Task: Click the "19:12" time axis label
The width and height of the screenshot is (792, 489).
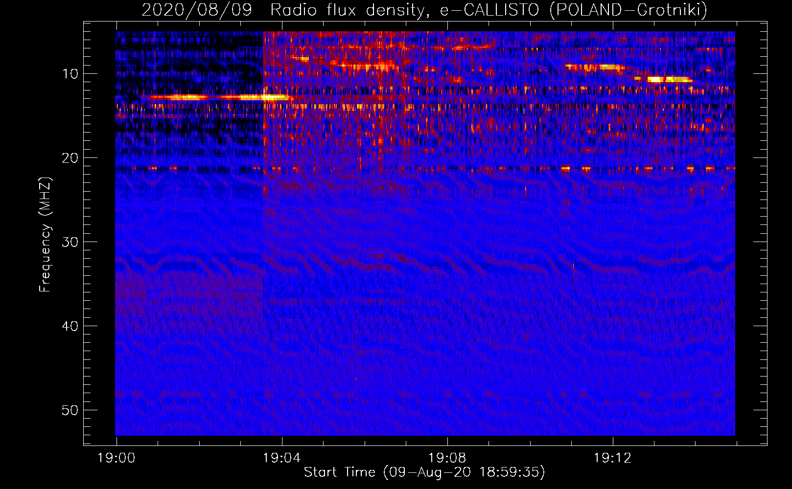Action: point(612,458)
